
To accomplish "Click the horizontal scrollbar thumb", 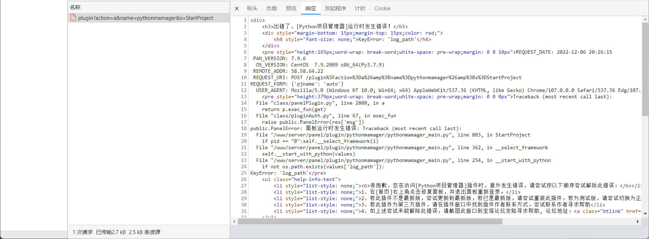I will click(x=370, y=222).
